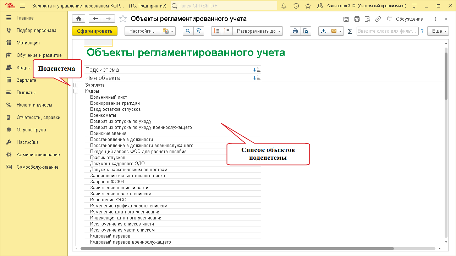456x256 pixels.
Task: Collapse the Кадры group
Action: [76, 91]
